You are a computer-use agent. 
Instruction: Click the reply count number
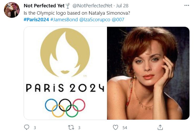pyautogui.click(x=34, y=128)
